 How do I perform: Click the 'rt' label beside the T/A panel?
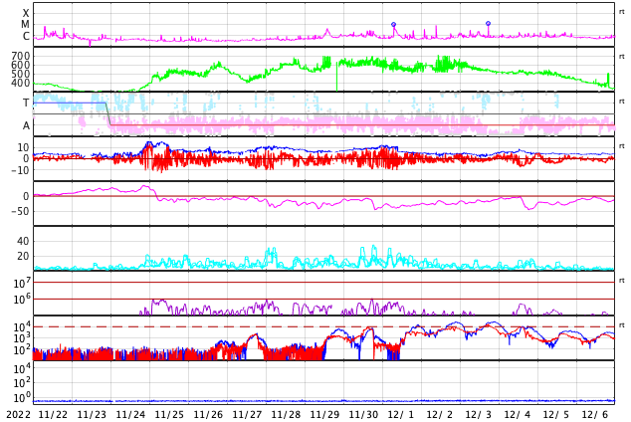point(622,102)
